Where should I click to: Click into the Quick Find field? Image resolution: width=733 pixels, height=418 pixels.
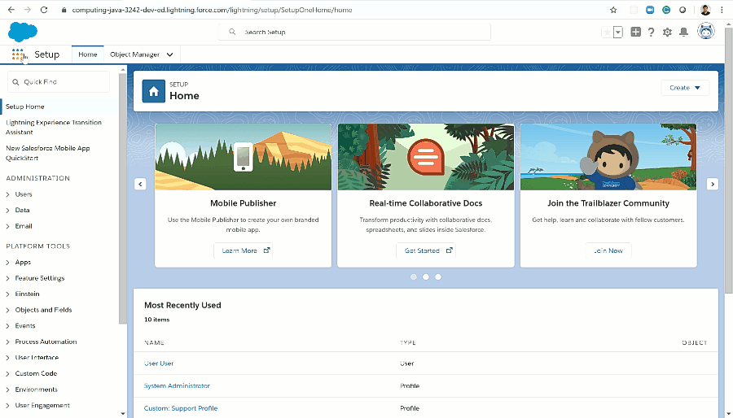coord(59,82)
